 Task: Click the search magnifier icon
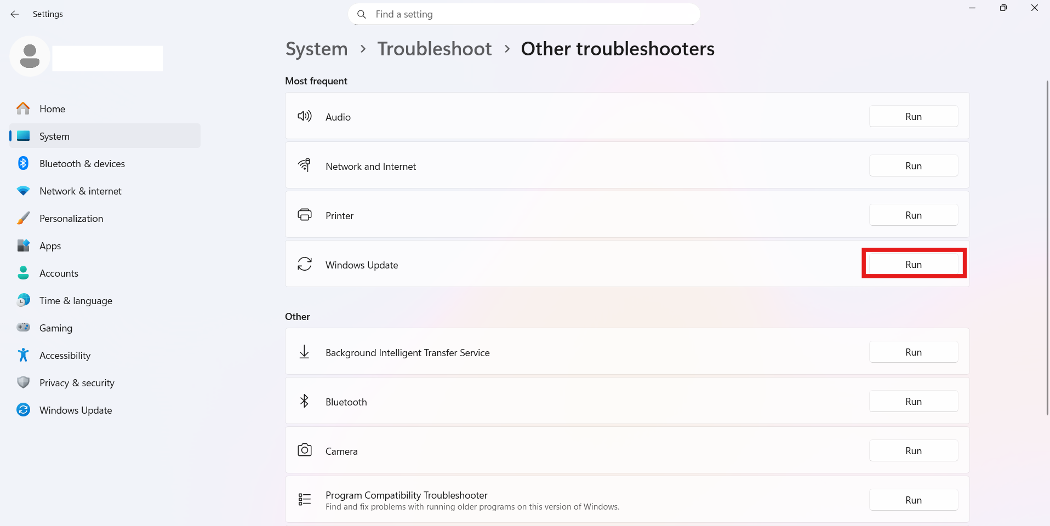[x=362, y=14]
